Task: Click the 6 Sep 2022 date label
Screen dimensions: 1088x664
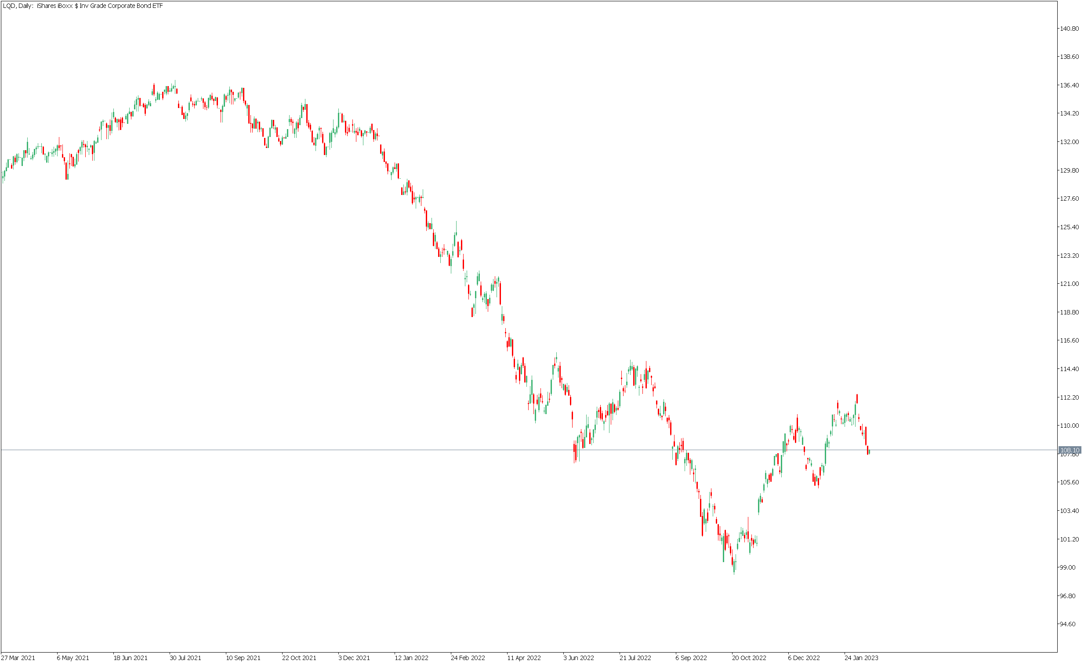Action: (x=691, y=658)
